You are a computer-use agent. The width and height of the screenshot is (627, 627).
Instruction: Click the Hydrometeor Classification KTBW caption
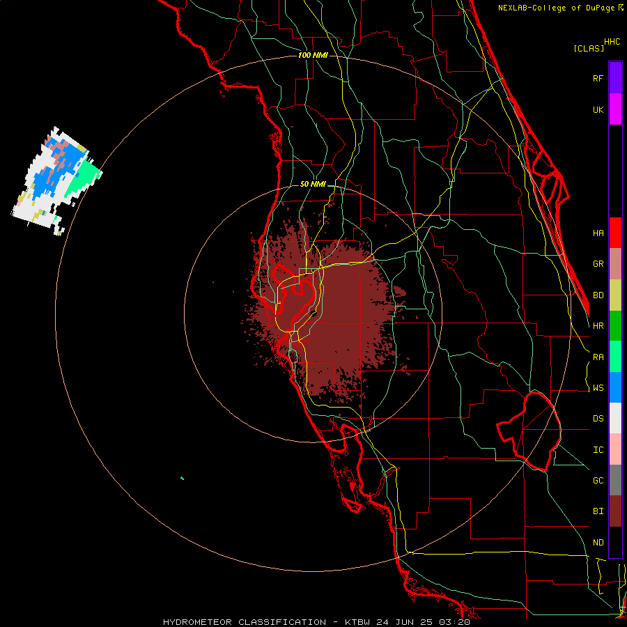coord(316,622)
